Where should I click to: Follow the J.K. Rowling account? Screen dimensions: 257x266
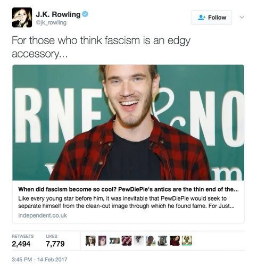[211, 18]
